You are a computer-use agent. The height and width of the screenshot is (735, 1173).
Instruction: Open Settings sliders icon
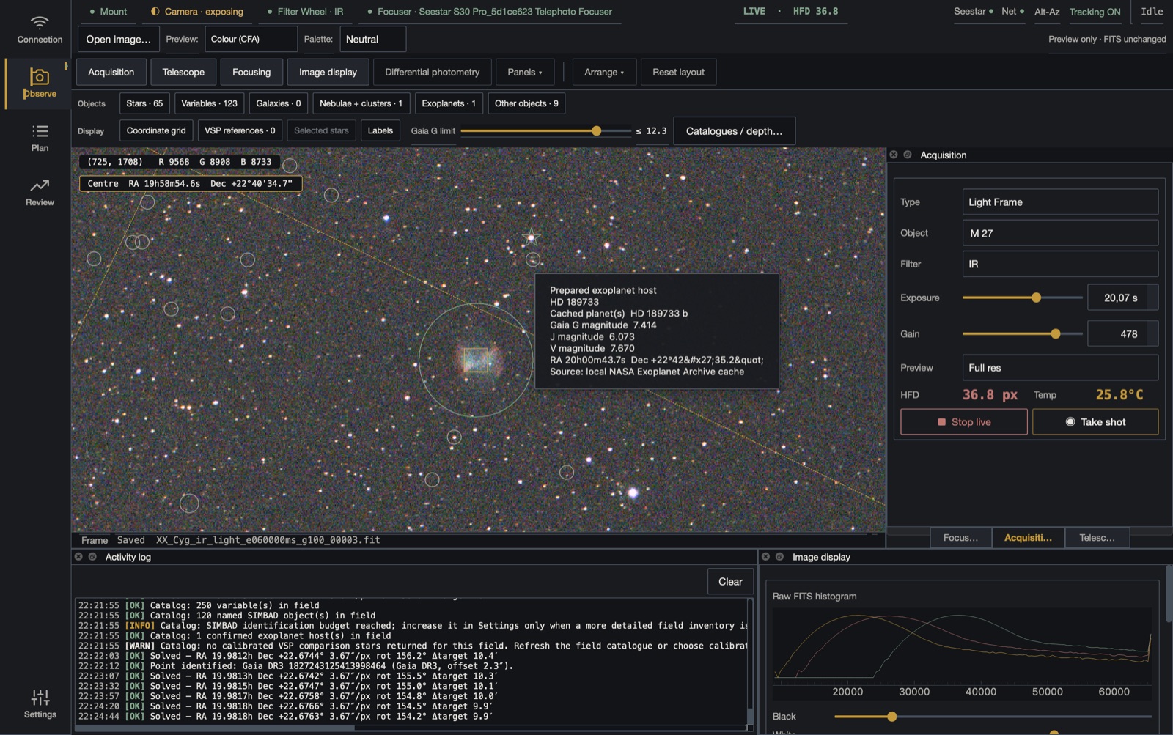[40, 697]
